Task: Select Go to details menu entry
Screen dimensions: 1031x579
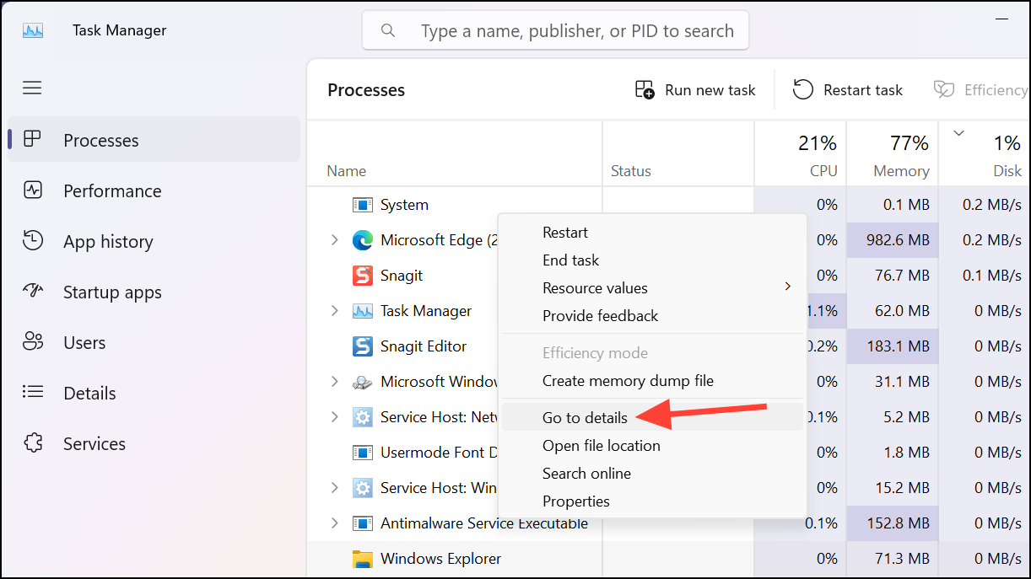Action: 652,417
